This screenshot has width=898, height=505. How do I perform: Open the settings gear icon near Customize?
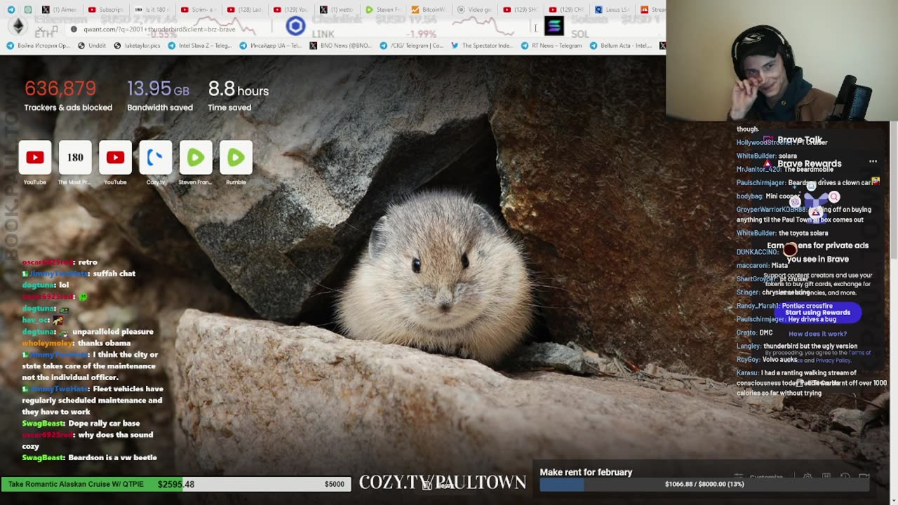coord(807,477)
